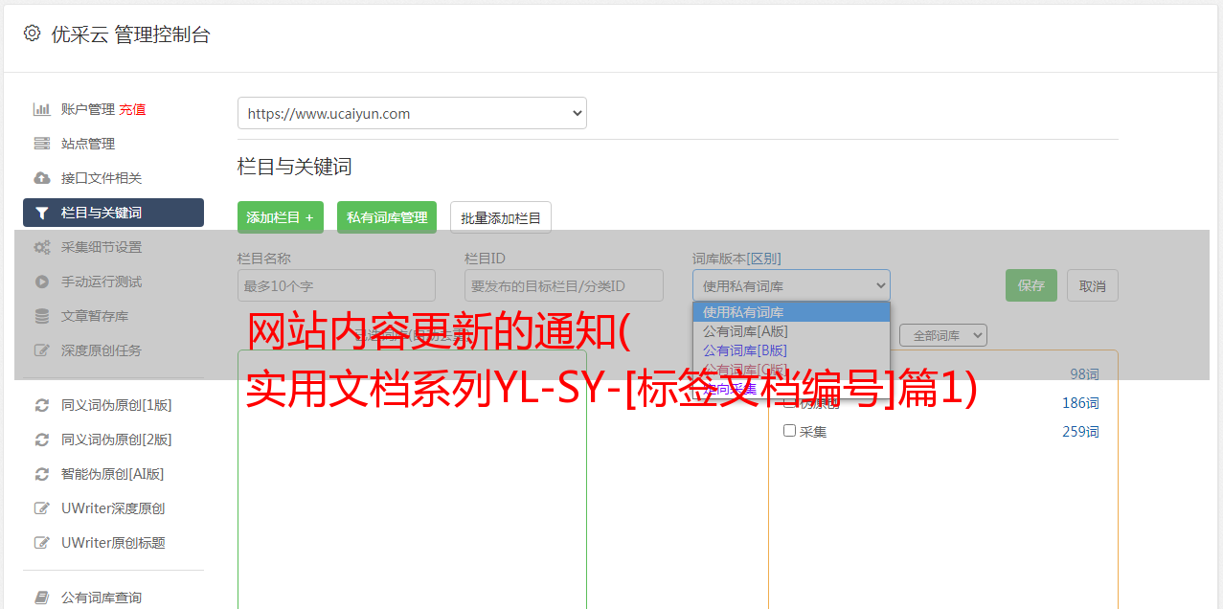
Task: Click the refresh icon for 同义词伪原创[2版]
Action: 42,440
